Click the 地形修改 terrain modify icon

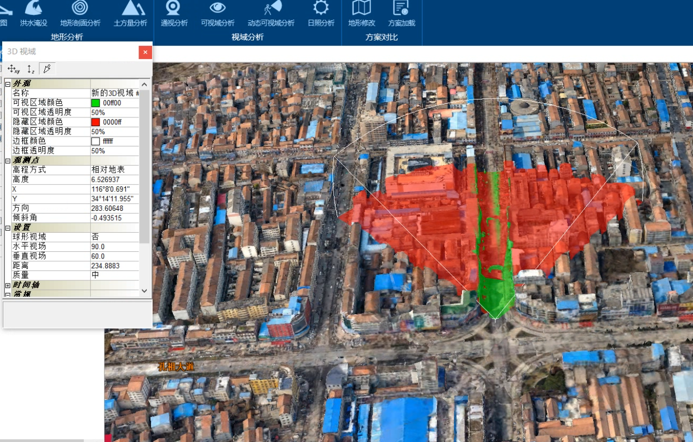[362, 9]
